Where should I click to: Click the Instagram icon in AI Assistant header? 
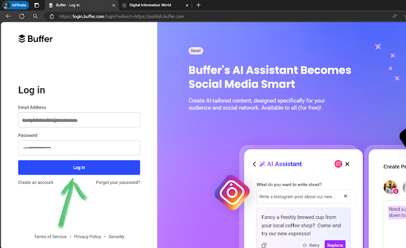[338, 164]
